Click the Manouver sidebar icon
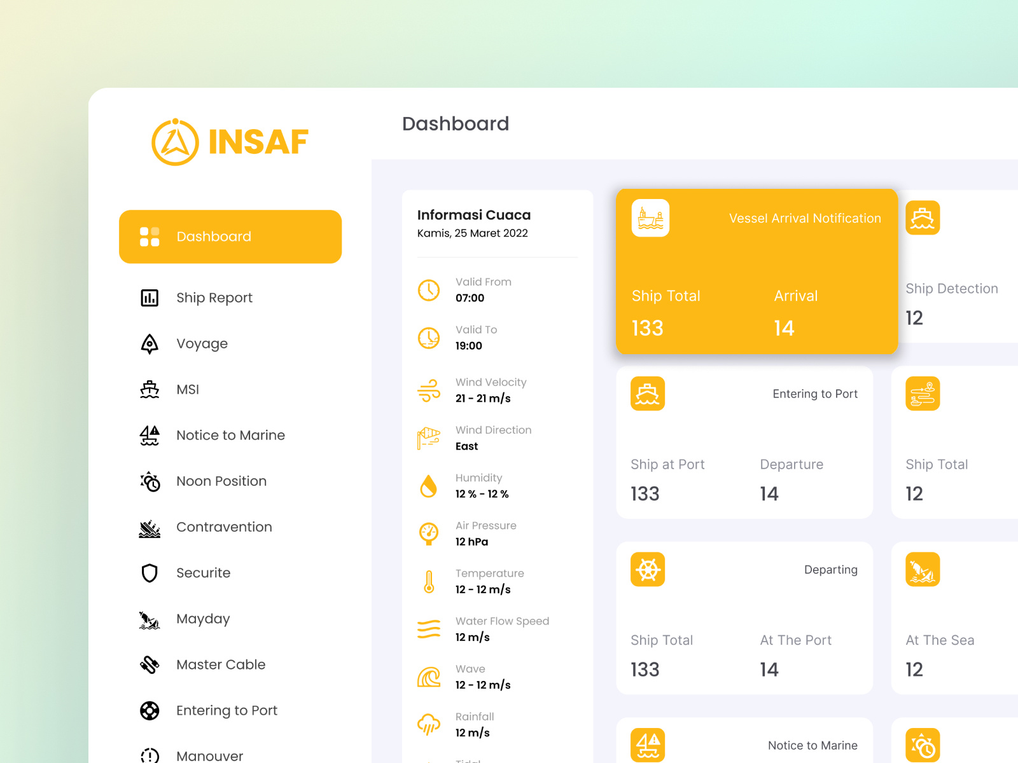 coord(150,755)
